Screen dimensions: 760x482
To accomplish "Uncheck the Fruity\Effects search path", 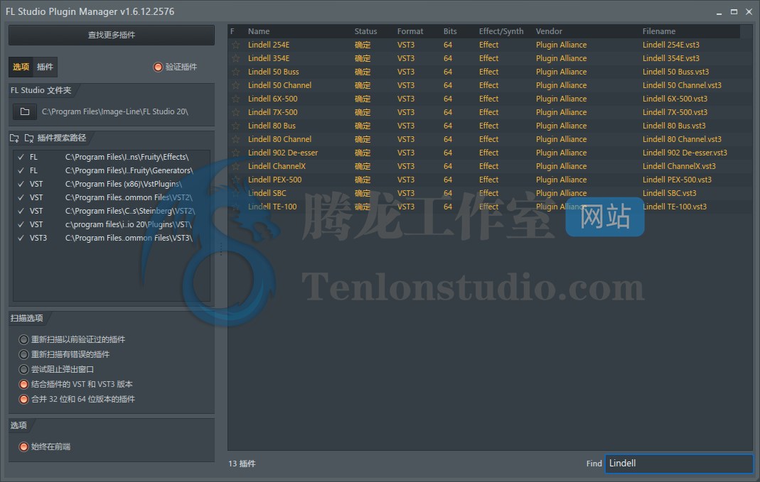I will pos(21,158).
